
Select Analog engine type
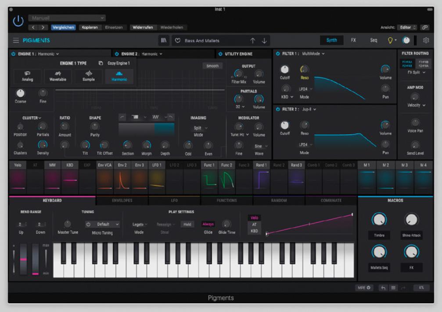pyautogui.click(x=27, y=76)
